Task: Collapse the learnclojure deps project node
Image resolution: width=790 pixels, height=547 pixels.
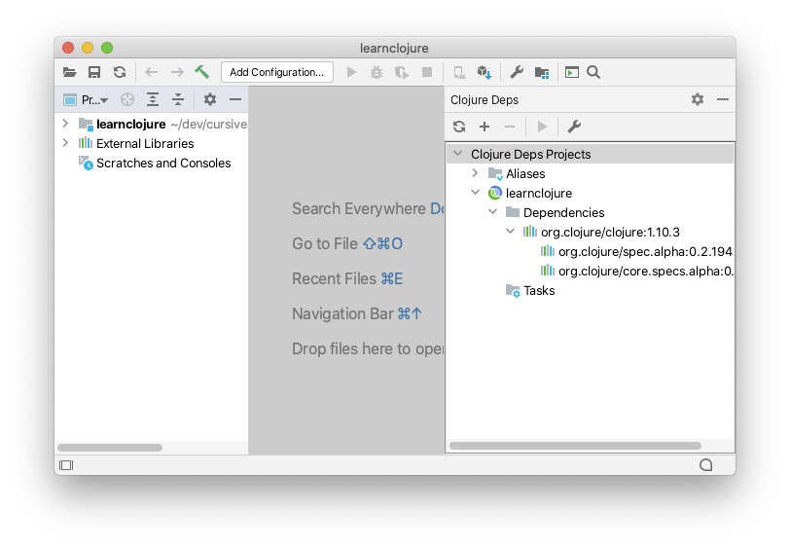Action: [x=475, y=192]
